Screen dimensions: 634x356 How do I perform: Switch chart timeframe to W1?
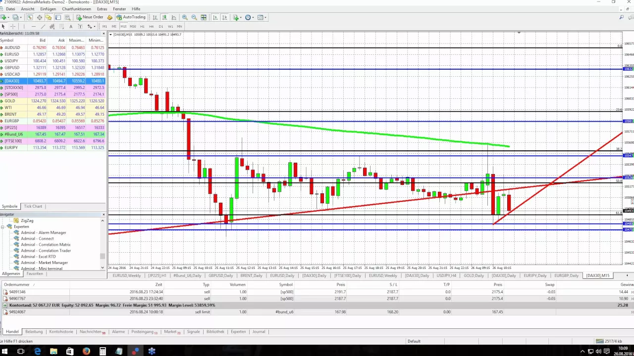click(x=170, y=26)
